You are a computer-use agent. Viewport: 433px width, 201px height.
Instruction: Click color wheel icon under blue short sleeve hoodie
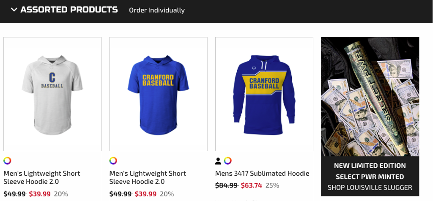(x=113, y=160)
